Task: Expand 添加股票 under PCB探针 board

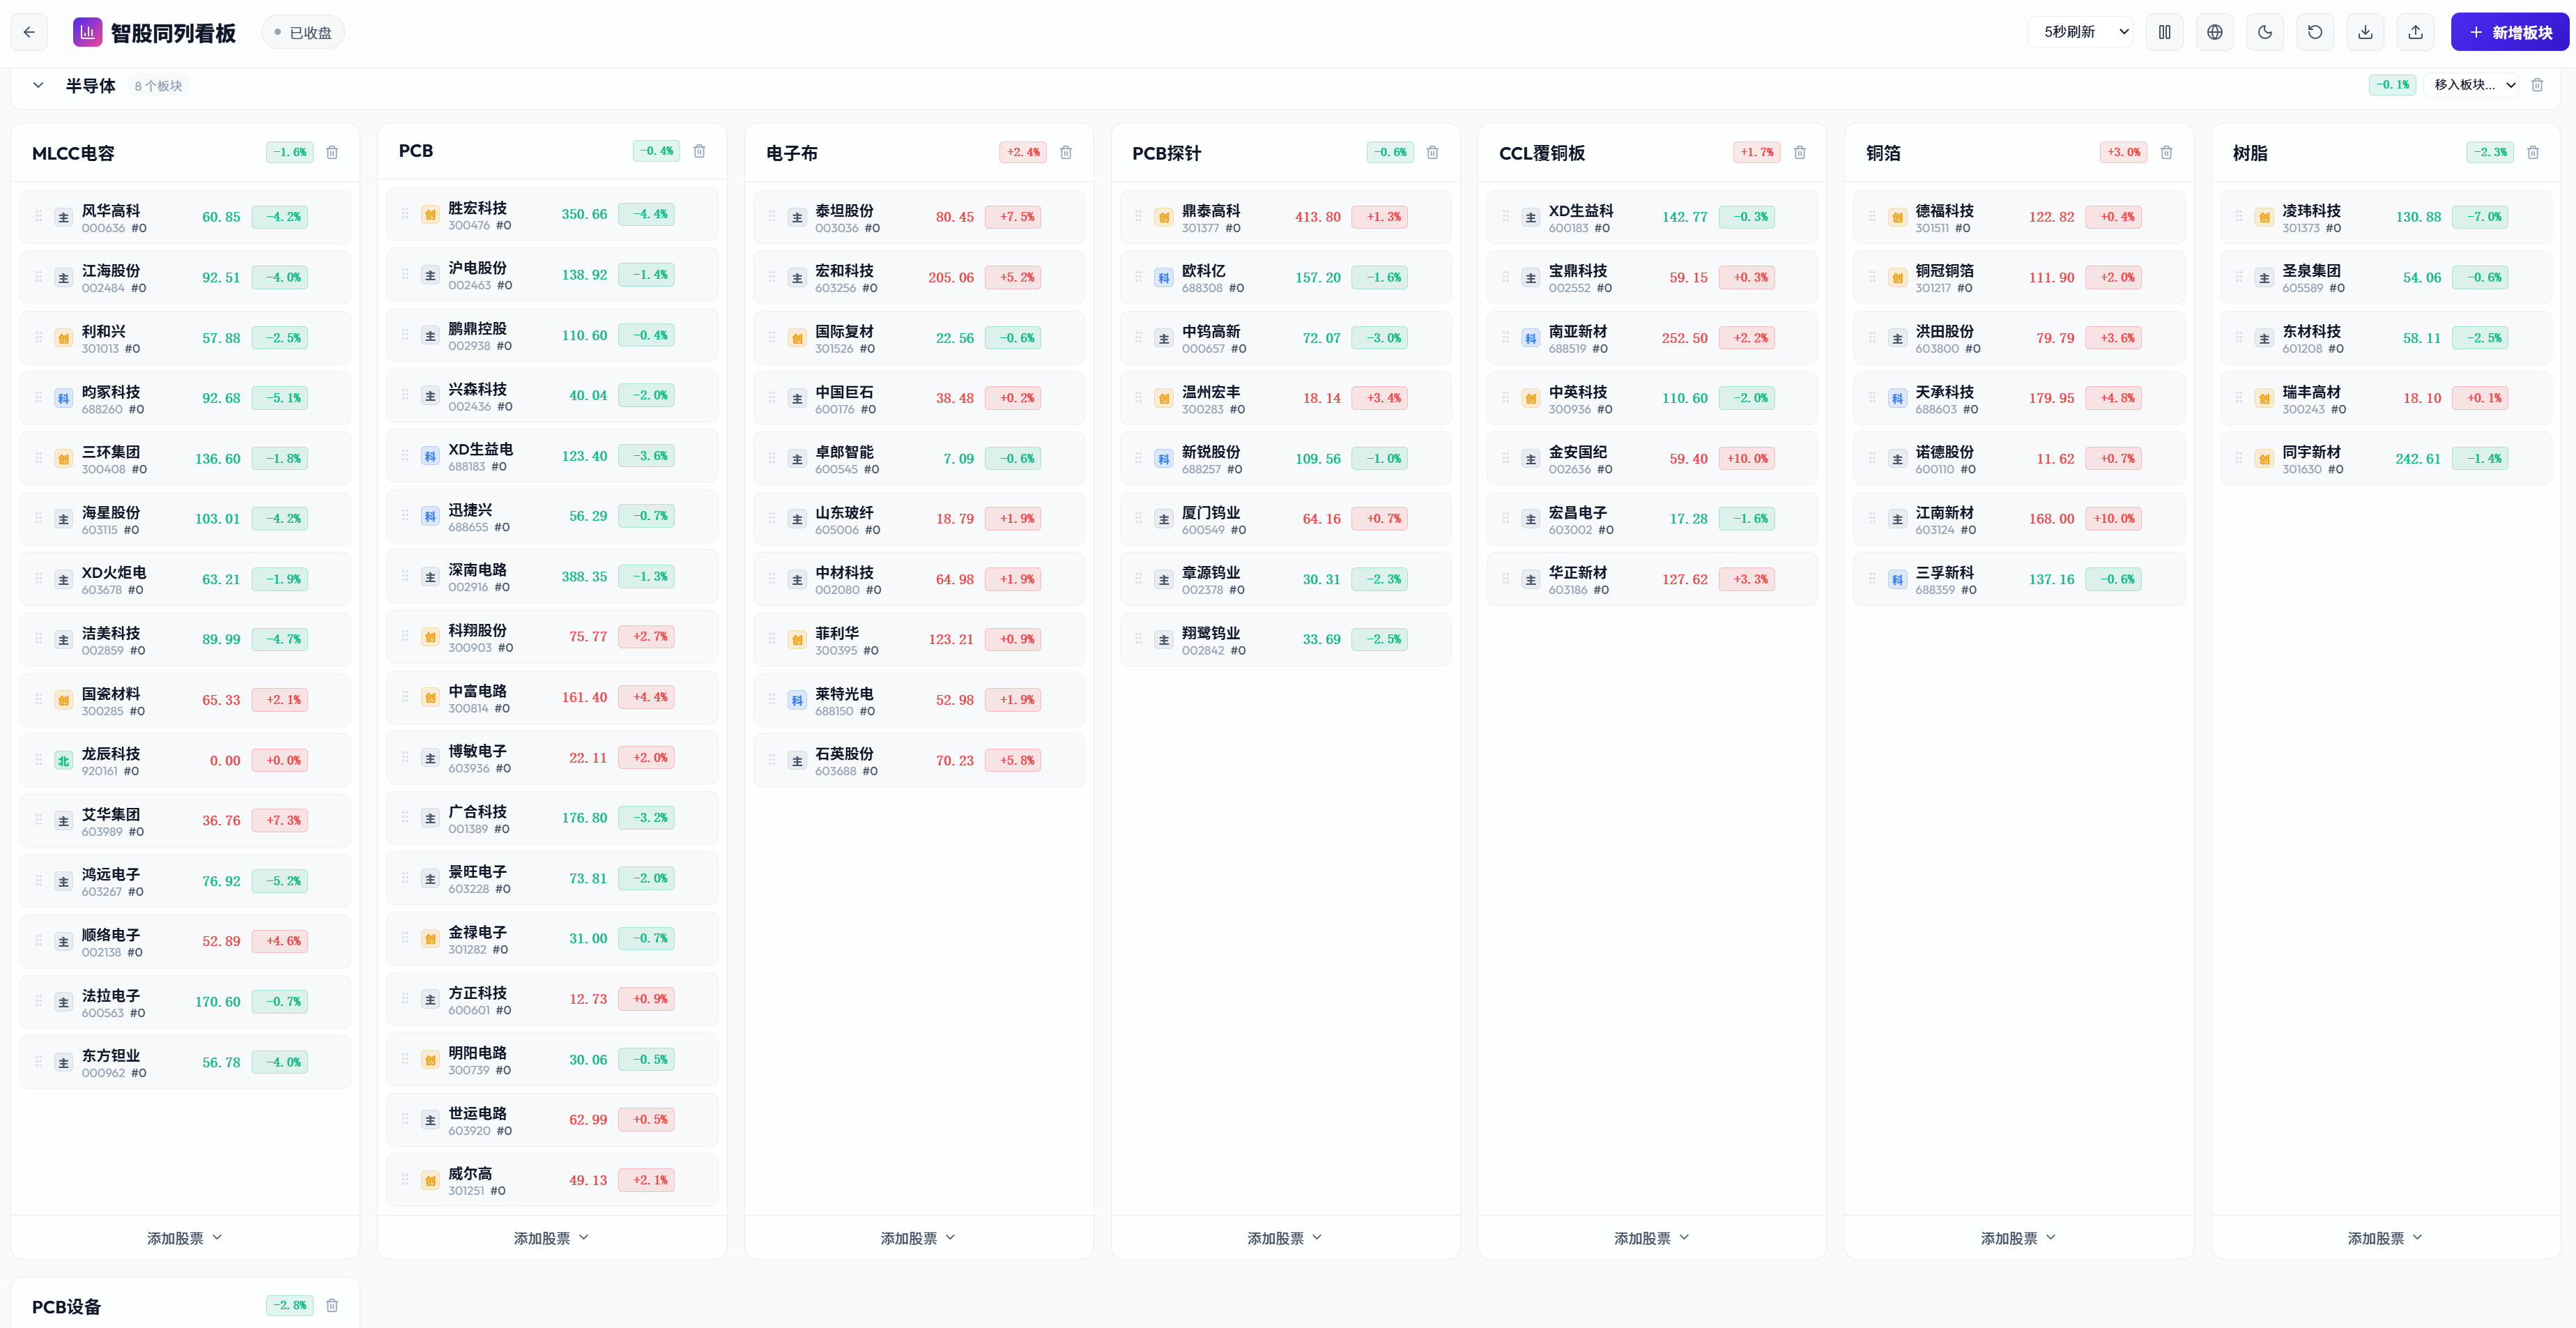Action: pos(1285,1238)
